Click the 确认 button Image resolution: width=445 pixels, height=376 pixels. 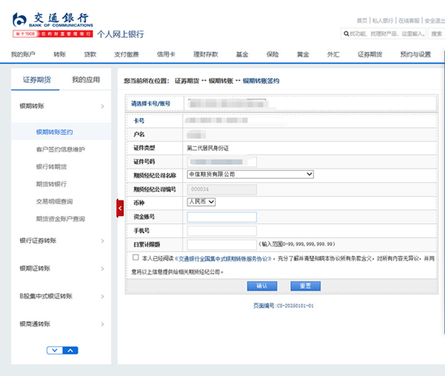coord(261,286)
